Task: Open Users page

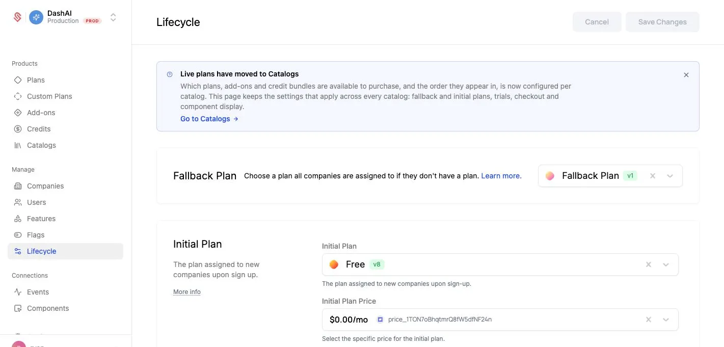Action: tap(65, 202)
